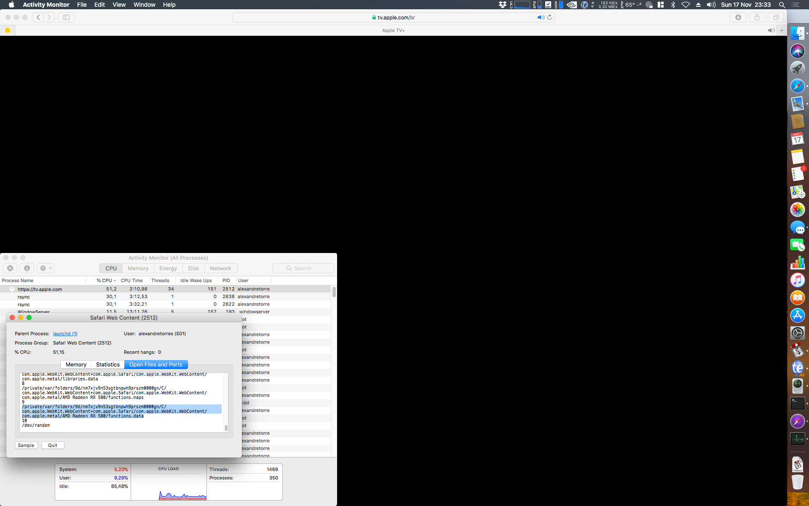Open Statistics tab in Safari Web Content
This screenshot has width=809, height=506.
(108, 364)
